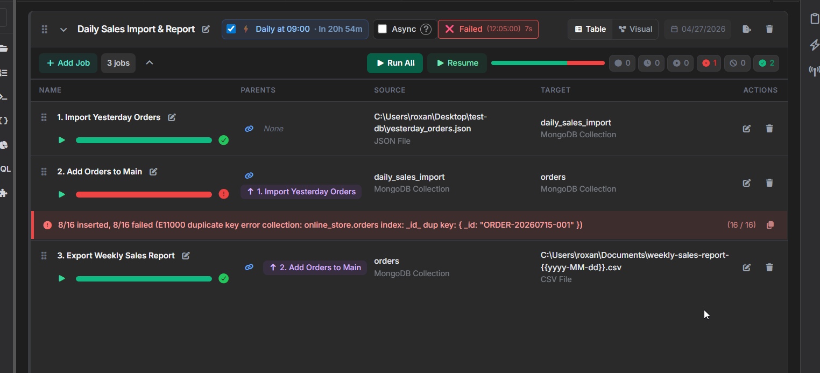Open the broadcast antenna panel in right sidebar
820x373 pixels.
point(815,71)
